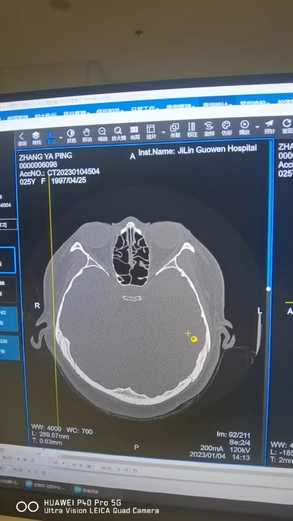This screenshot has width=293, height=521.
Task: Open the page-size dropdown showing 50
Action: click(x=59, y=463)
